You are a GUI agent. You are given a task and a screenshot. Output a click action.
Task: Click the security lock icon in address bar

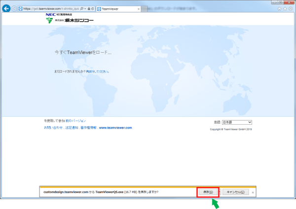(89, 9)
